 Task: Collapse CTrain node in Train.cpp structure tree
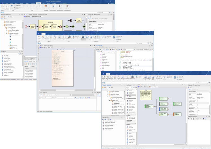(x=97, y=51)
